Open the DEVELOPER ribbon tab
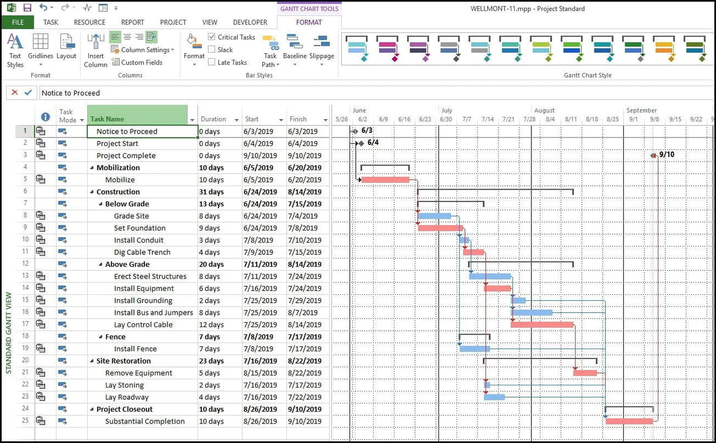Screen dimensions: 716x443 click(250, 22)
